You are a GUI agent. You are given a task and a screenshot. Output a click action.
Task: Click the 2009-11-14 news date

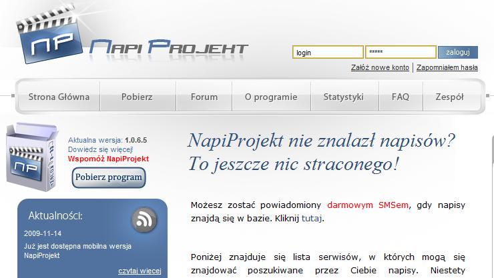(x=43, y=233)
